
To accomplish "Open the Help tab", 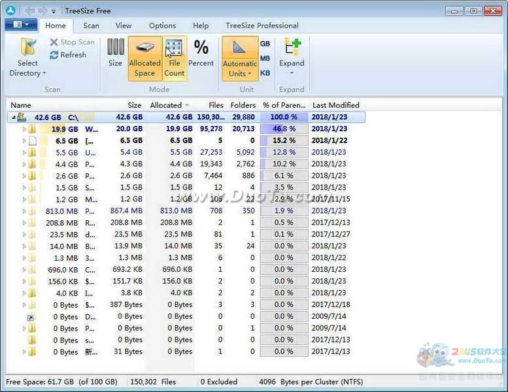I will [201, 25].
